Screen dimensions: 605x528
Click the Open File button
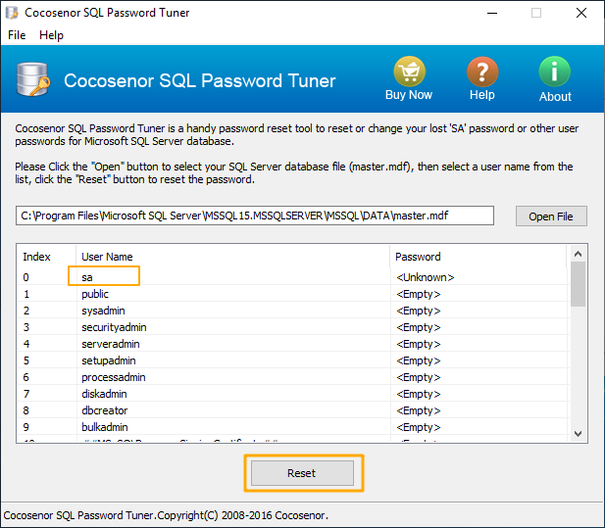click(551, 216)
